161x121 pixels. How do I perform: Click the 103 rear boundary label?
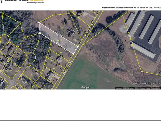pos(41,28)
